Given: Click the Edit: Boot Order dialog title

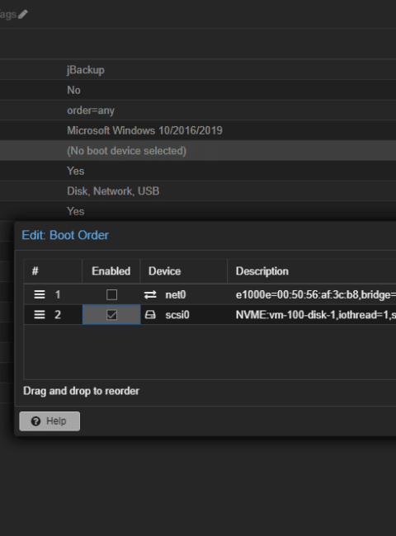Looking at the screenshot, I should coord(65,235).
